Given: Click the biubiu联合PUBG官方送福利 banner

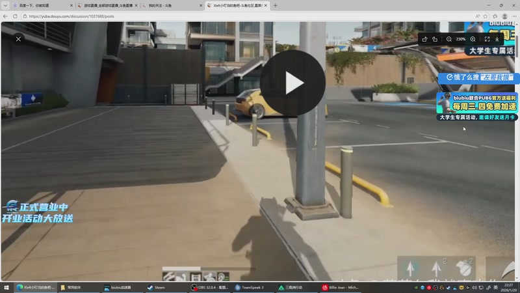Looking at the screenshot, I should pos(477,106).
